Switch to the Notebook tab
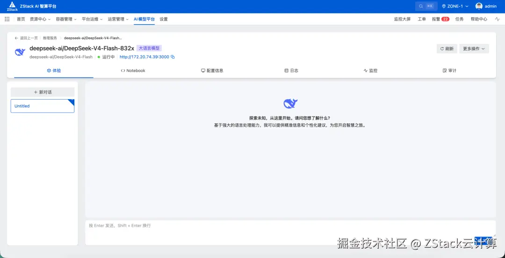Screen dimensions: 505x258 133,71
